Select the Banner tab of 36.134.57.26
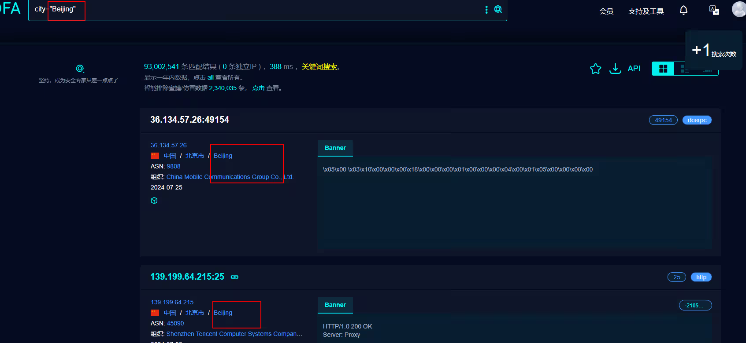Screen dimensions: 746x343 (335, 148)
